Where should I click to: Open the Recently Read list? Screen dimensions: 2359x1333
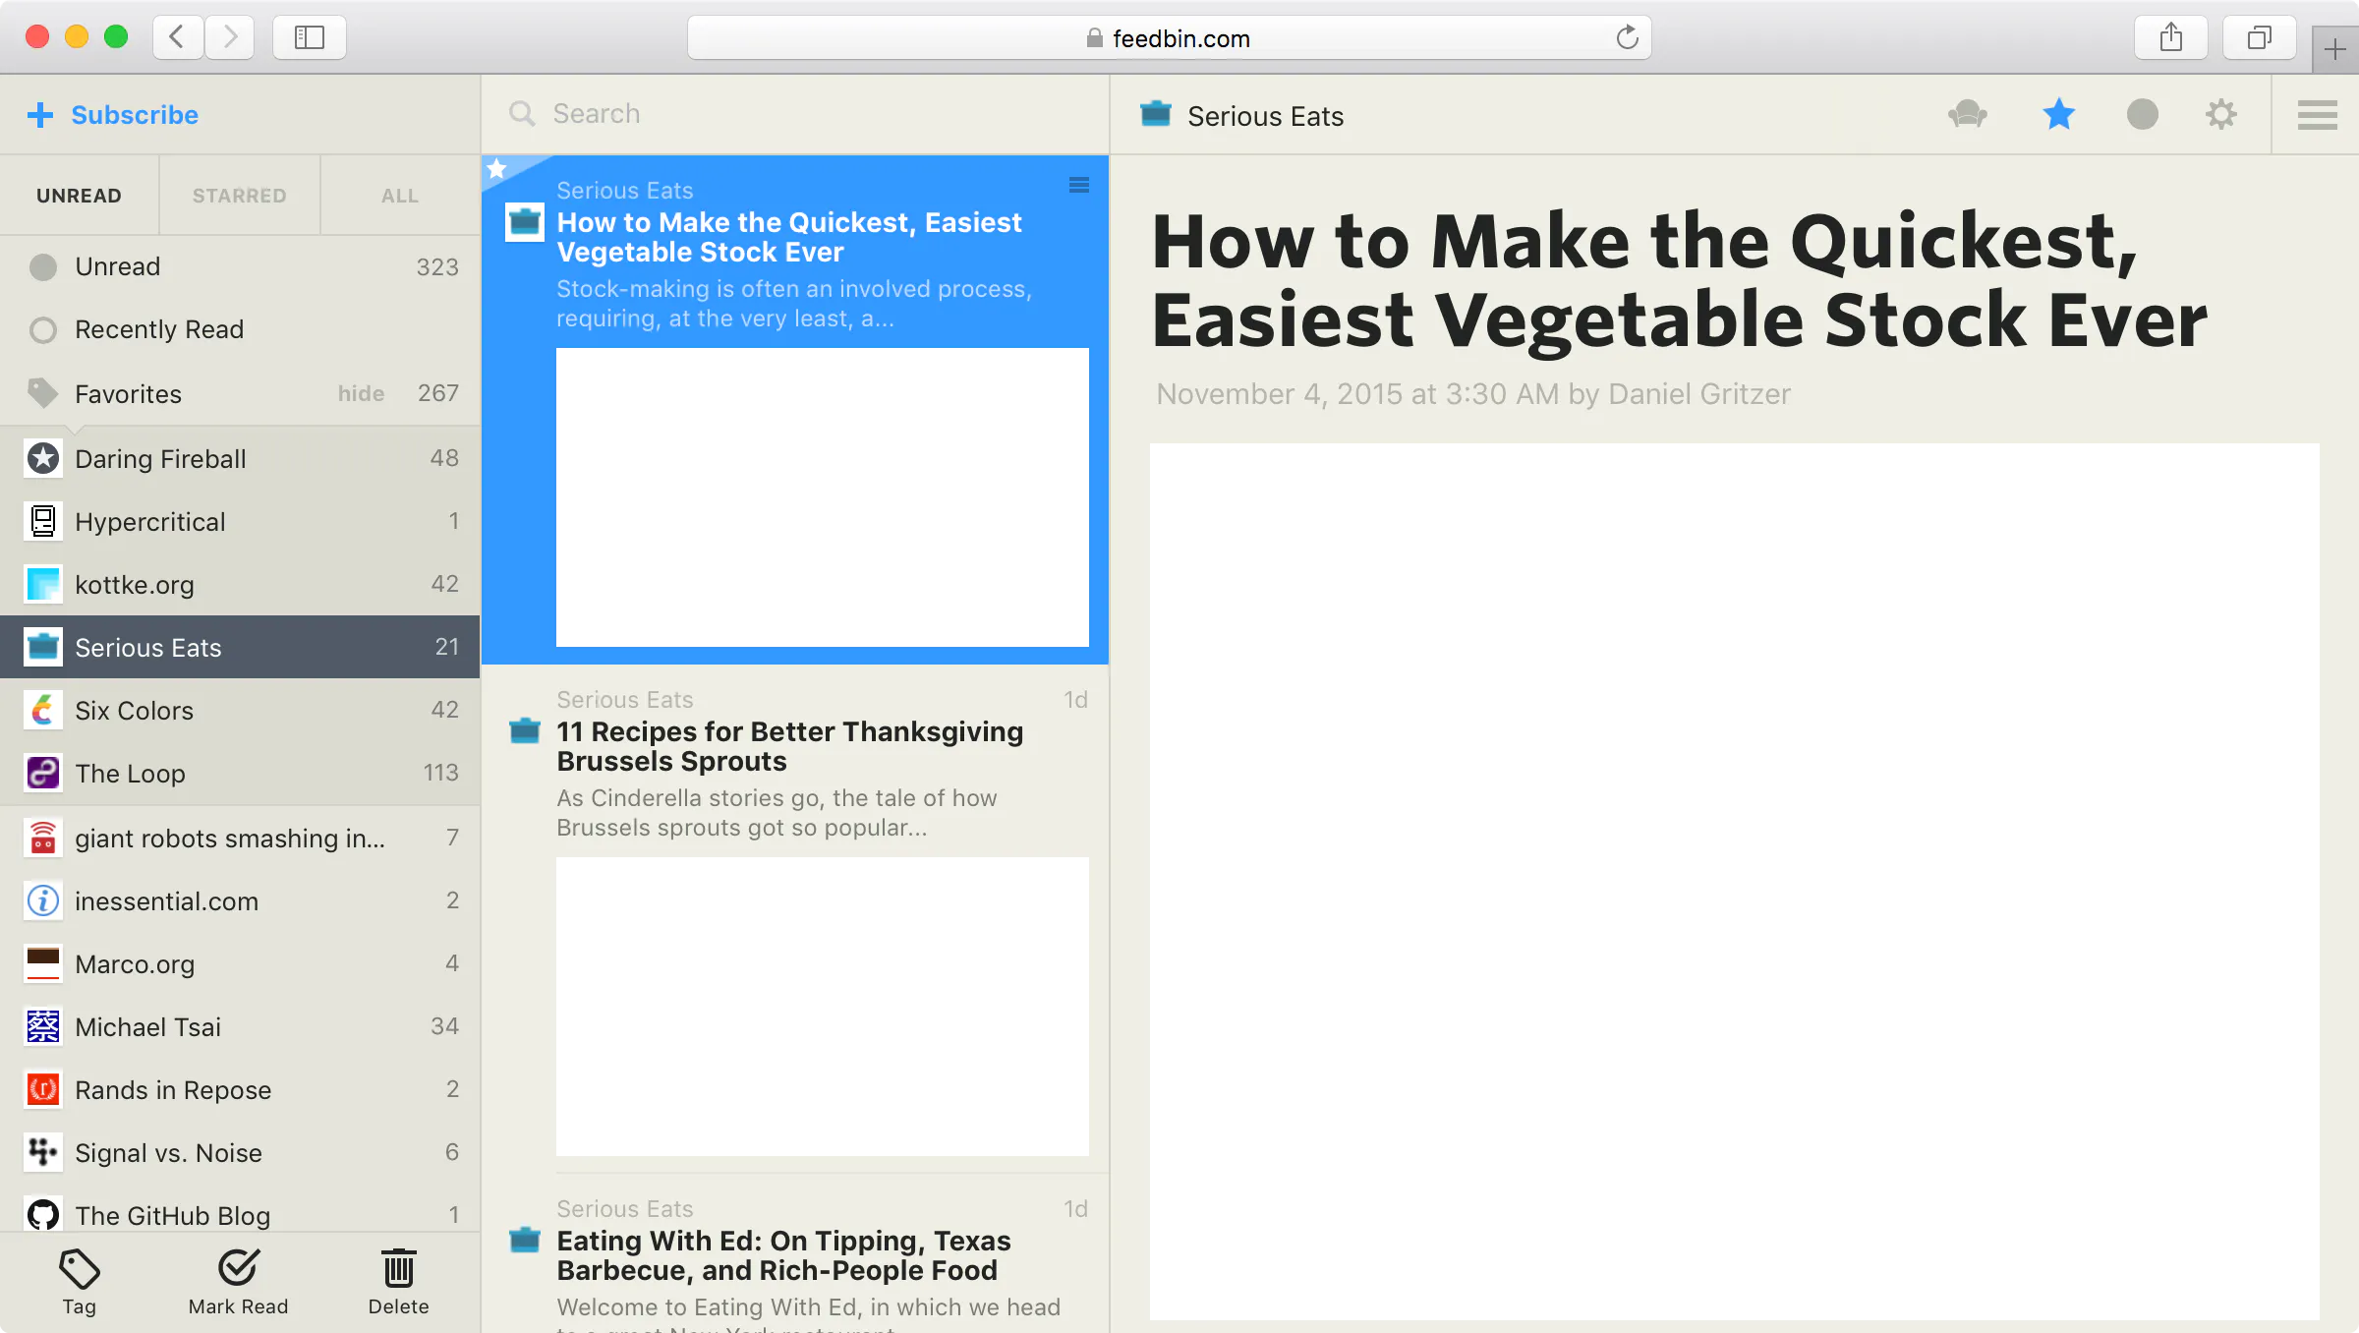240,329
